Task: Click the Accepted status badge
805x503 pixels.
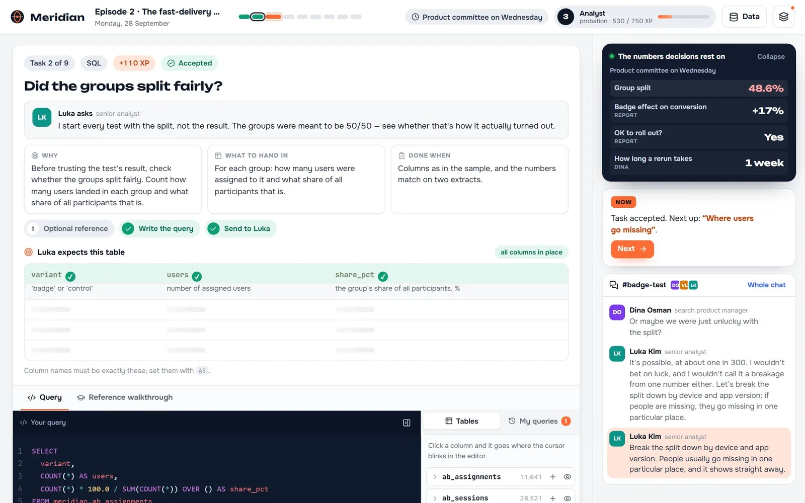Action: click(189, 63)
